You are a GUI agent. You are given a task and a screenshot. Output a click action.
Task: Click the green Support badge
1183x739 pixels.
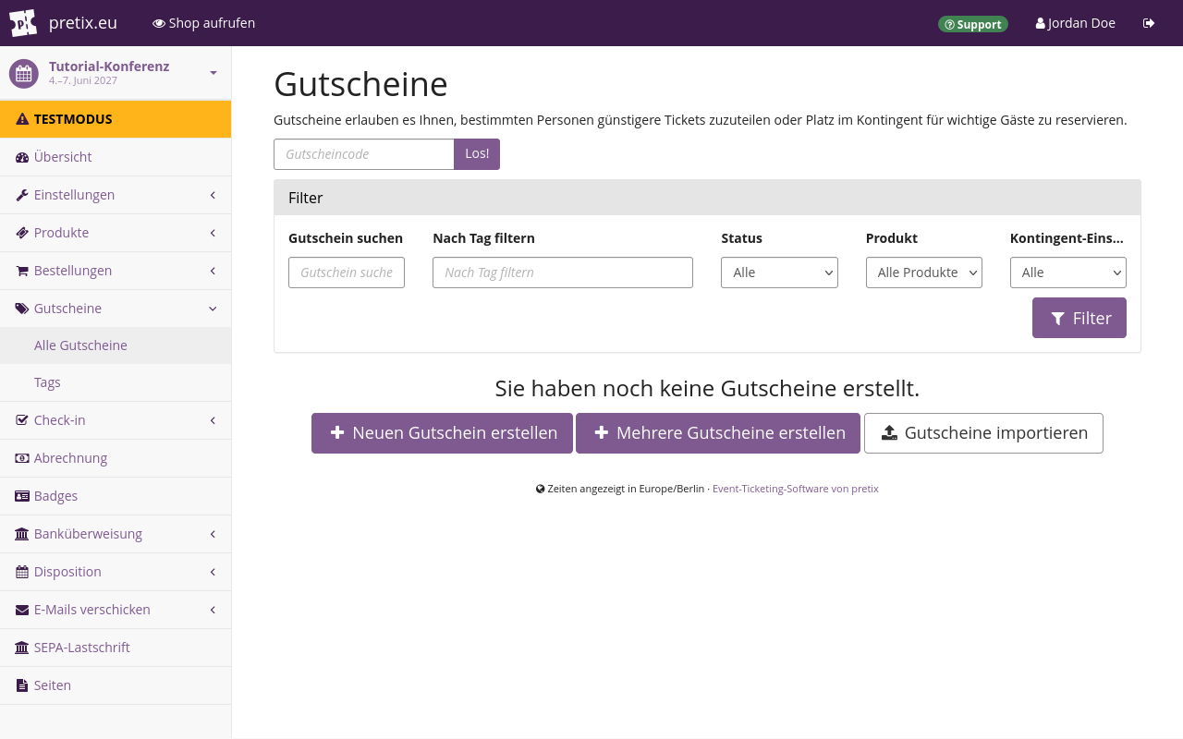click(x=973, y=24)
